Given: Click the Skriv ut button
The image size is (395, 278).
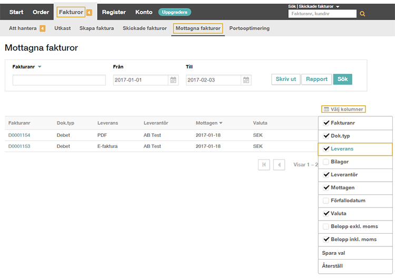Looking at the screenshot, I should (285, 79).
